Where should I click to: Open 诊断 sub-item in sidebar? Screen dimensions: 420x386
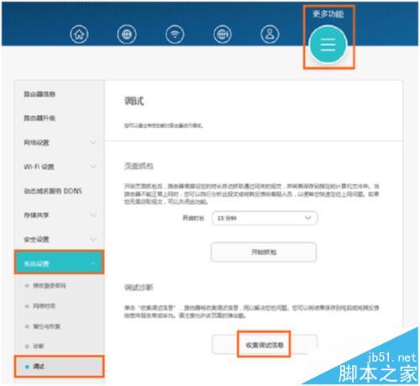[x=39, y=346]
